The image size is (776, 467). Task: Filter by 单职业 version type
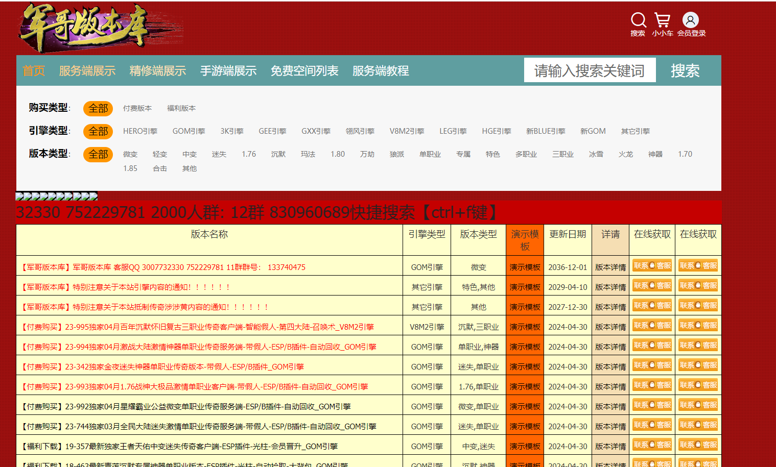pyautogui.click(x=430, y=154)
